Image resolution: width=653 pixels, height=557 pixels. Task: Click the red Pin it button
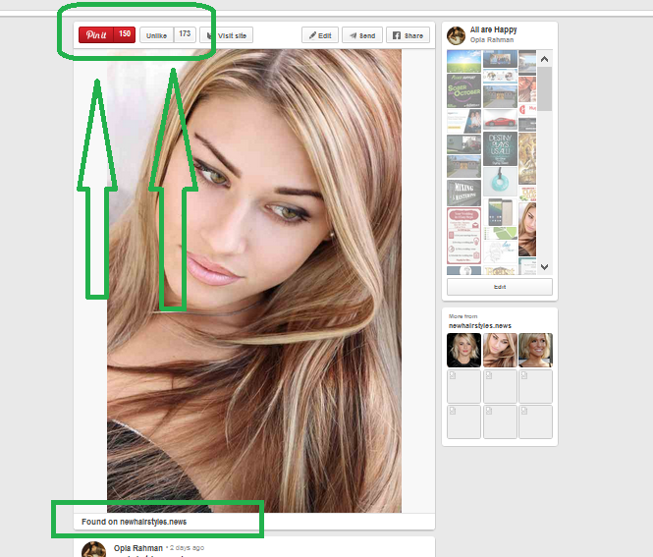click(x=96, y=35)
